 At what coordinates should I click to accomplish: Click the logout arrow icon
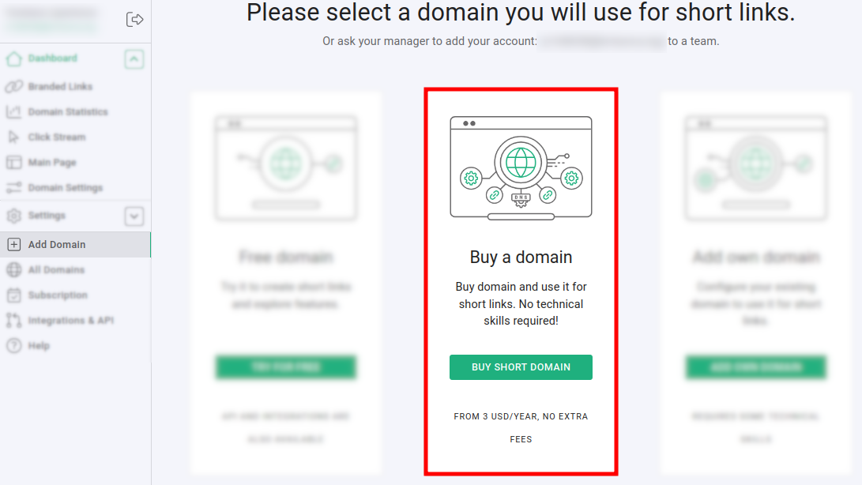(x=134, y=20)
